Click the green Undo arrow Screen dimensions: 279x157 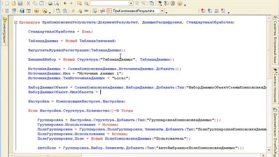click(x=65, y=3)
